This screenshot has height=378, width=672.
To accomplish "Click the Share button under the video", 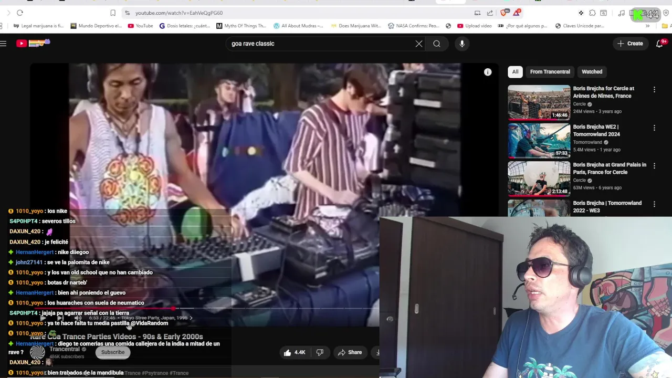I will tap(350, 352).
